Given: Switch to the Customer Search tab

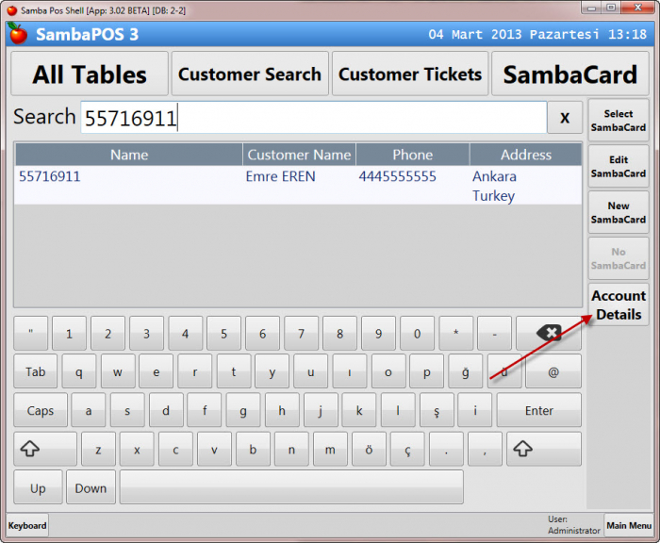Looking at the screenshot, I should [250, 74].
